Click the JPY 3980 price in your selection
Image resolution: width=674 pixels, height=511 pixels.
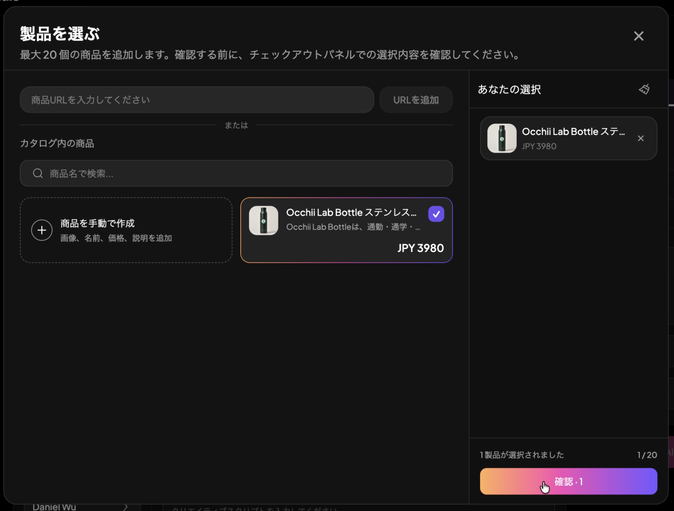coord(539,146)
